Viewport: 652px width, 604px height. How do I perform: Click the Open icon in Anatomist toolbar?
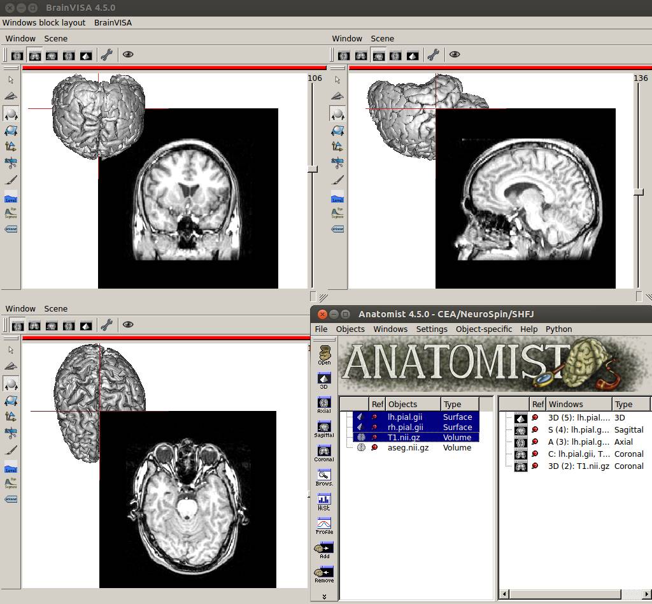pos(324,354)
